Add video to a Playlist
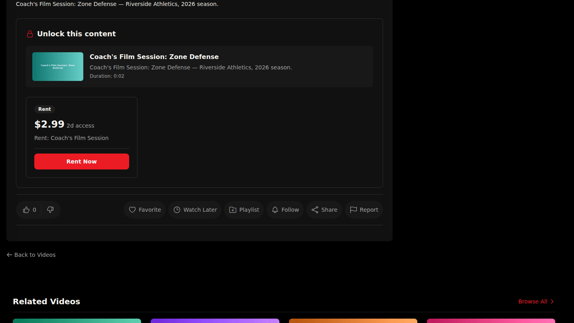 [x=244, y=210]
